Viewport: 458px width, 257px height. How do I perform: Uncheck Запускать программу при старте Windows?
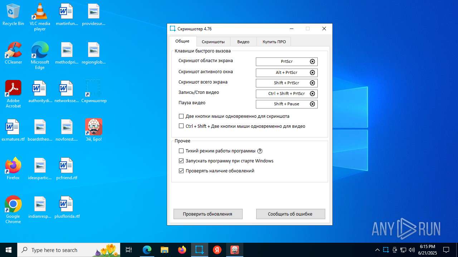click(x=181, y=161)
